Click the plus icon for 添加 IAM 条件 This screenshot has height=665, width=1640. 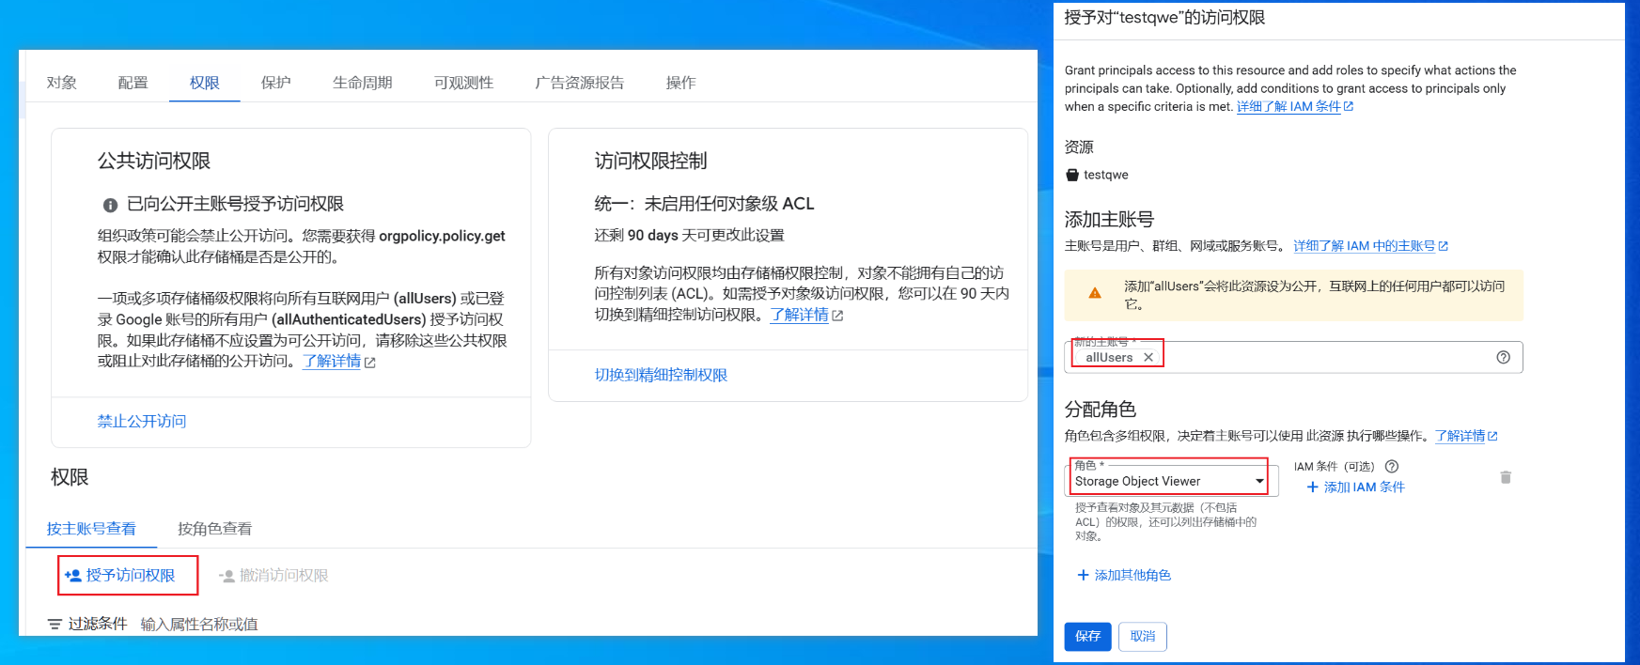(1313, 487)
